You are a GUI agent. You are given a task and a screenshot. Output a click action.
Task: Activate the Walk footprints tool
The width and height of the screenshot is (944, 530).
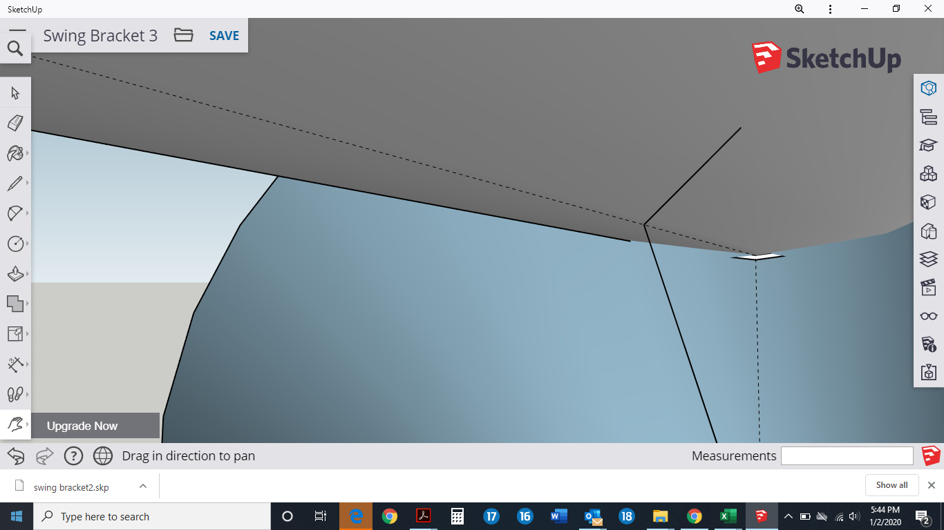(15, 394)
